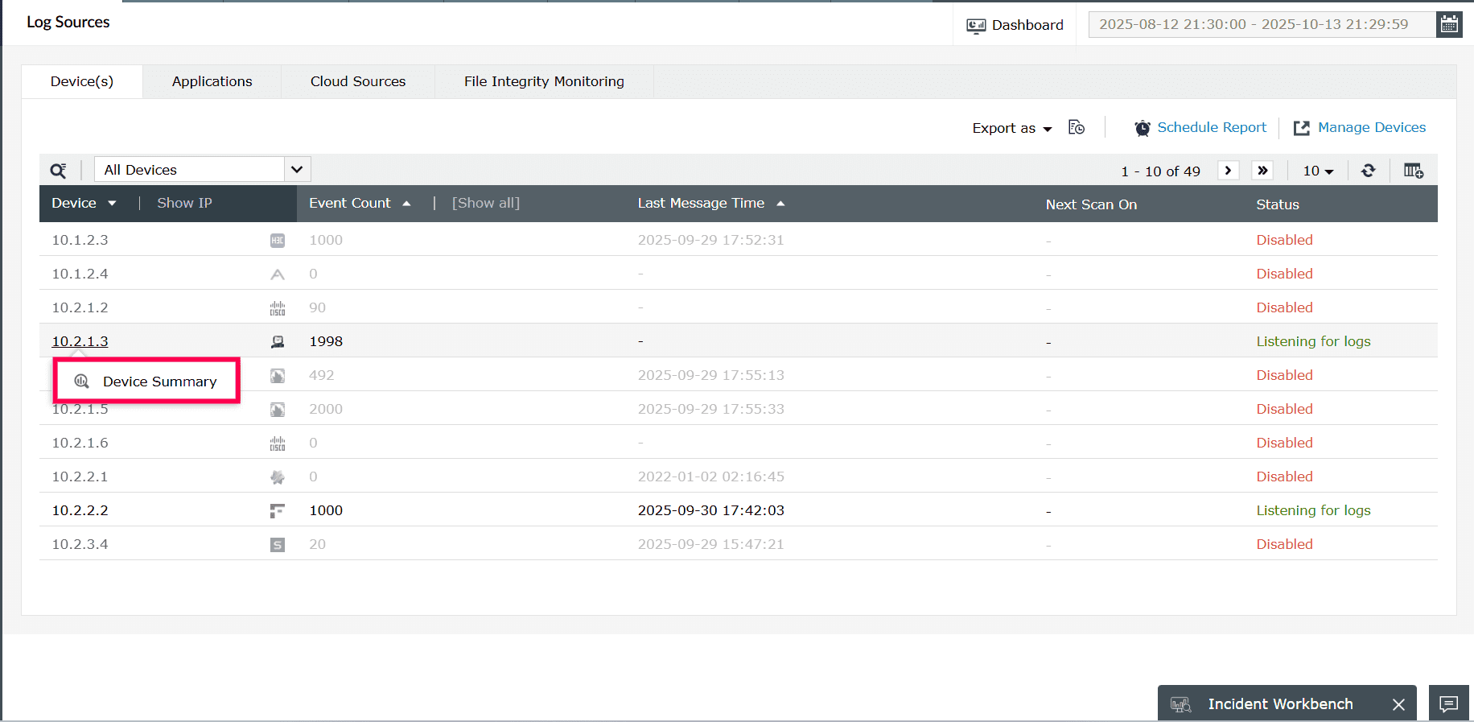Expand the Export as dropdown

(1012, 128)
